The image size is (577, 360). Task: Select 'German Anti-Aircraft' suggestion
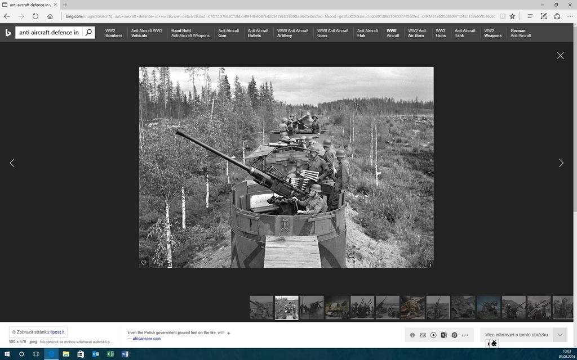point(521,33)
